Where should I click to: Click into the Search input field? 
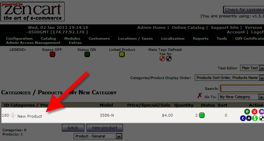click(242, 88)
